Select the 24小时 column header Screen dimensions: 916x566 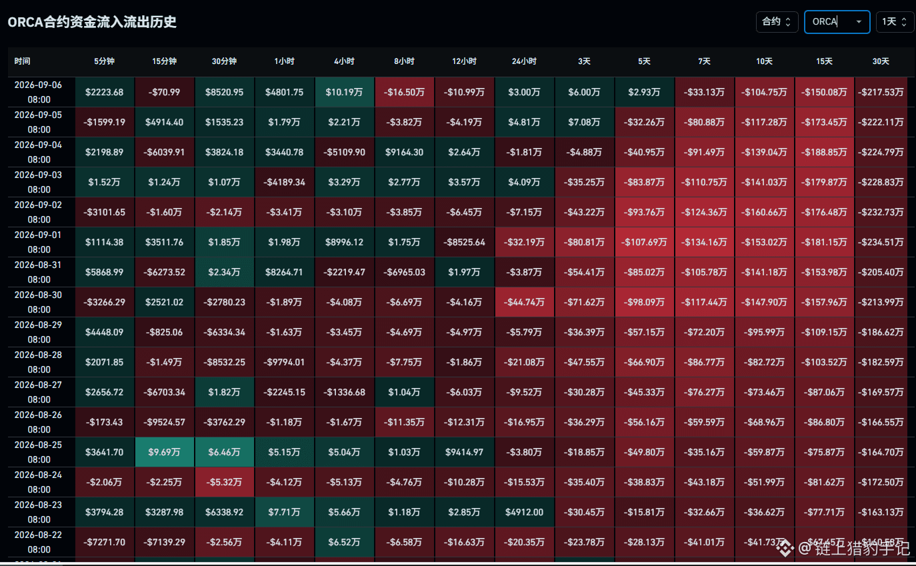tap(524, 61)
